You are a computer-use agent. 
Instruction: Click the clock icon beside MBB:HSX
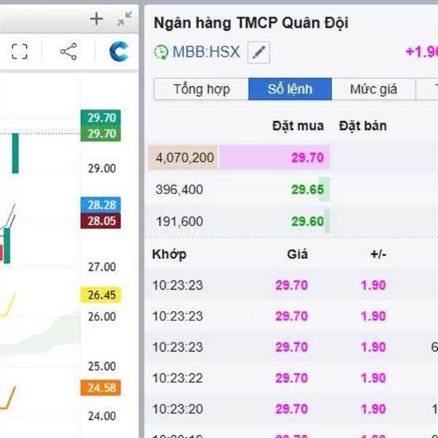tap(161, 52)
